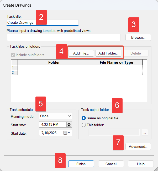Select row 1 header in the table
The height and width of the screenshot is (171, 158).
click(14, 68)
